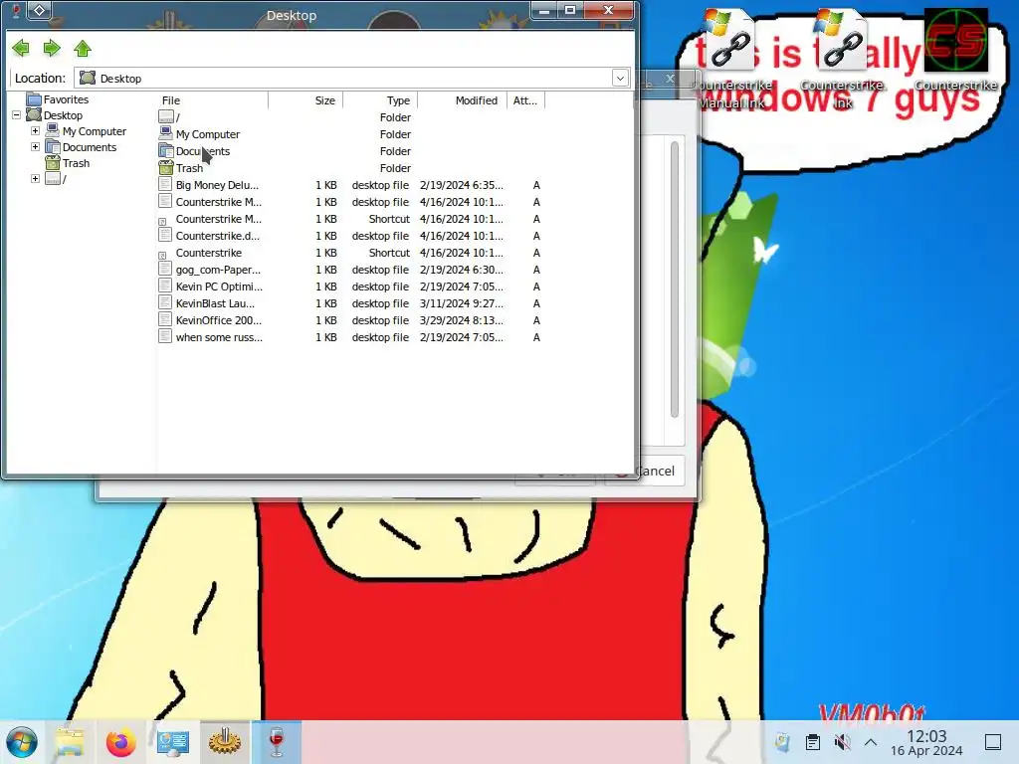Sort by Att... column header
The height and width of the screenshot is (764, 1019).
point(525,100)
